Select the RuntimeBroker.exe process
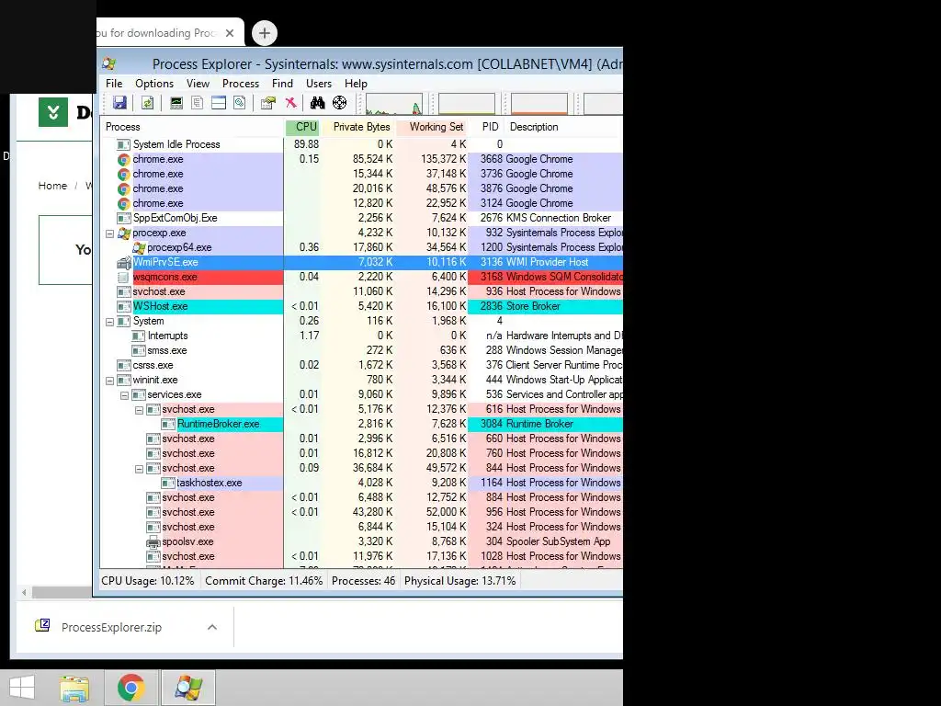Screen dimensions: 941x706 [362, 424]
